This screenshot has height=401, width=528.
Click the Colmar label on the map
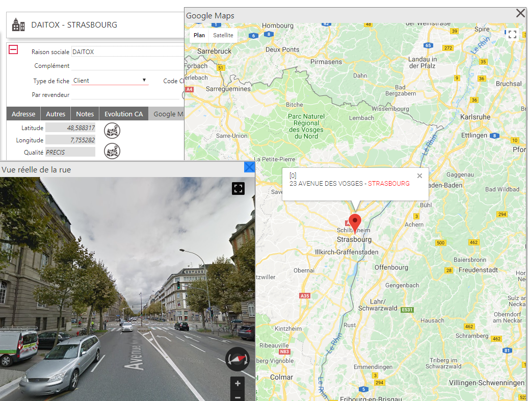pyautogui.click(x=281, y=377)
